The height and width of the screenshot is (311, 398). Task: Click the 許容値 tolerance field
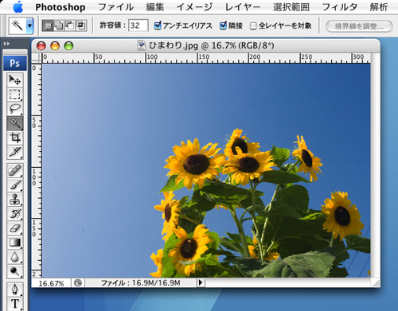point(139,25)
